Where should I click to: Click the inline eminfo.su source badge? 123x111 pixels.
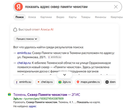55,57
